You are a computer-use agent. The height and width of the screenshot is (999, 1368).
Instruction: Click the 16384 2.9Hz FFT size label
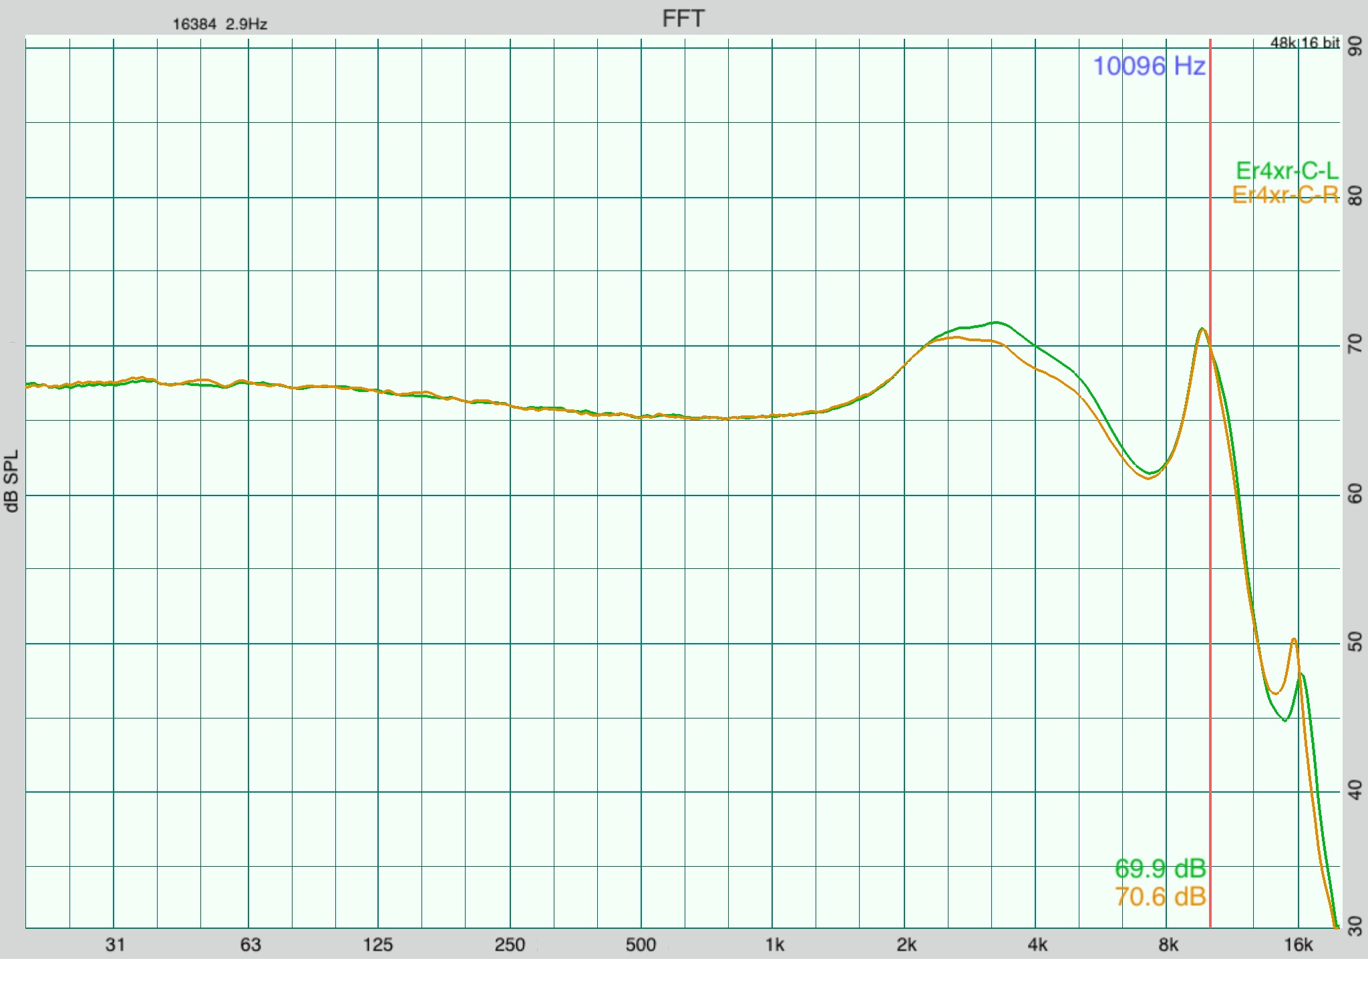[220, 25]
